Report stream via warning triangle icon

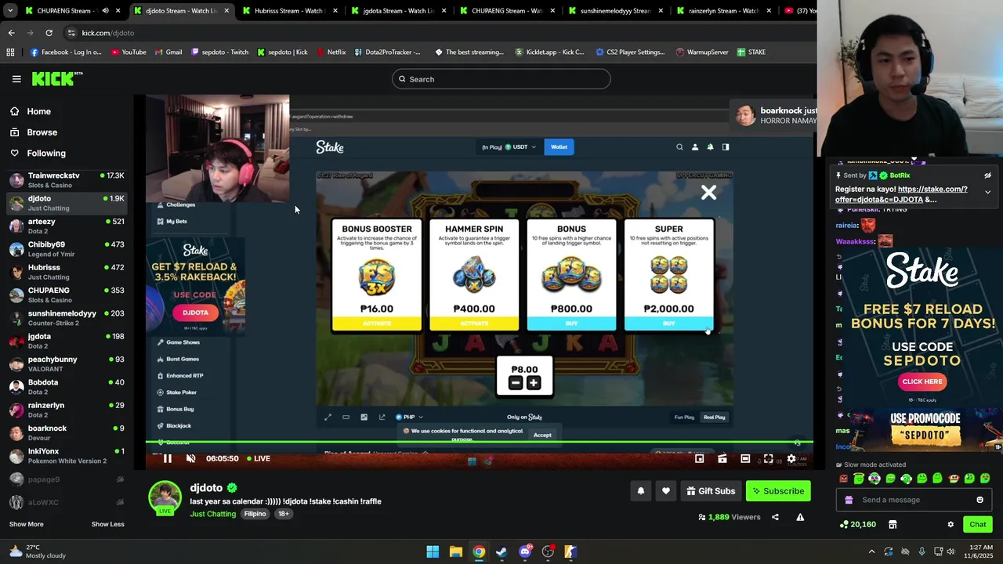pos(800,517)
